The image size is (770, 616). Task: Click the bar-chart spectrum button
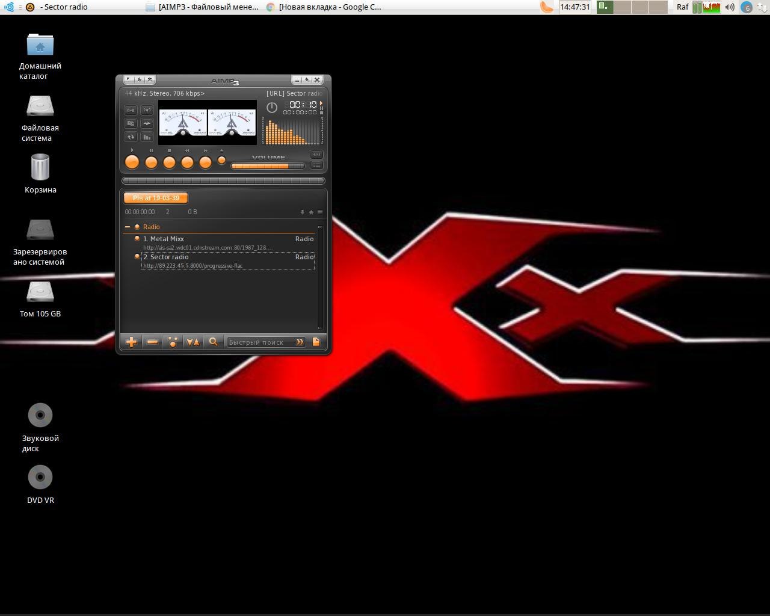pyautogui.click(x=147, y=137)
